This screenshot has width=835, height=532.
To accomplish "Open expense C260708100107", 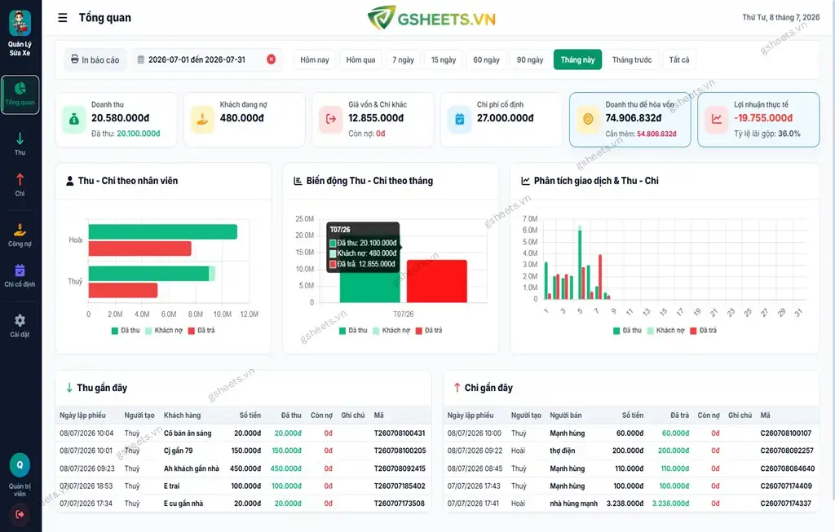I will [x=786, y=433].
